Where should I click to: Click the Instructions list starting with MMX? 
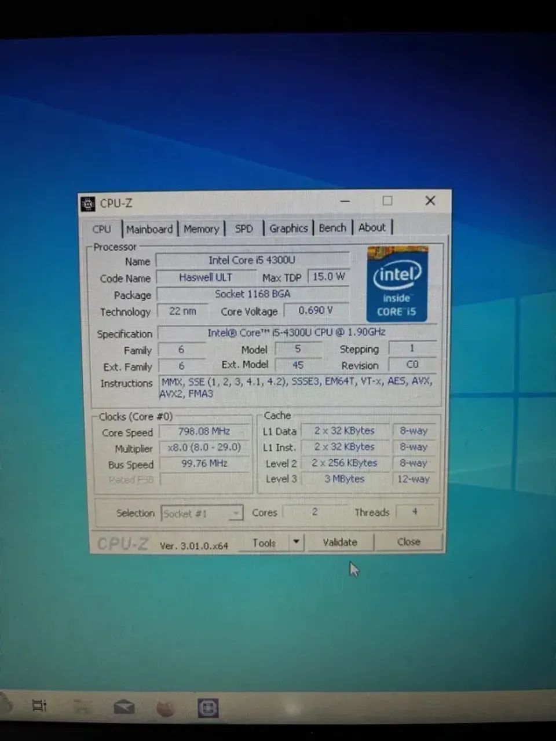pyautogui.click(x=297, y=388)
